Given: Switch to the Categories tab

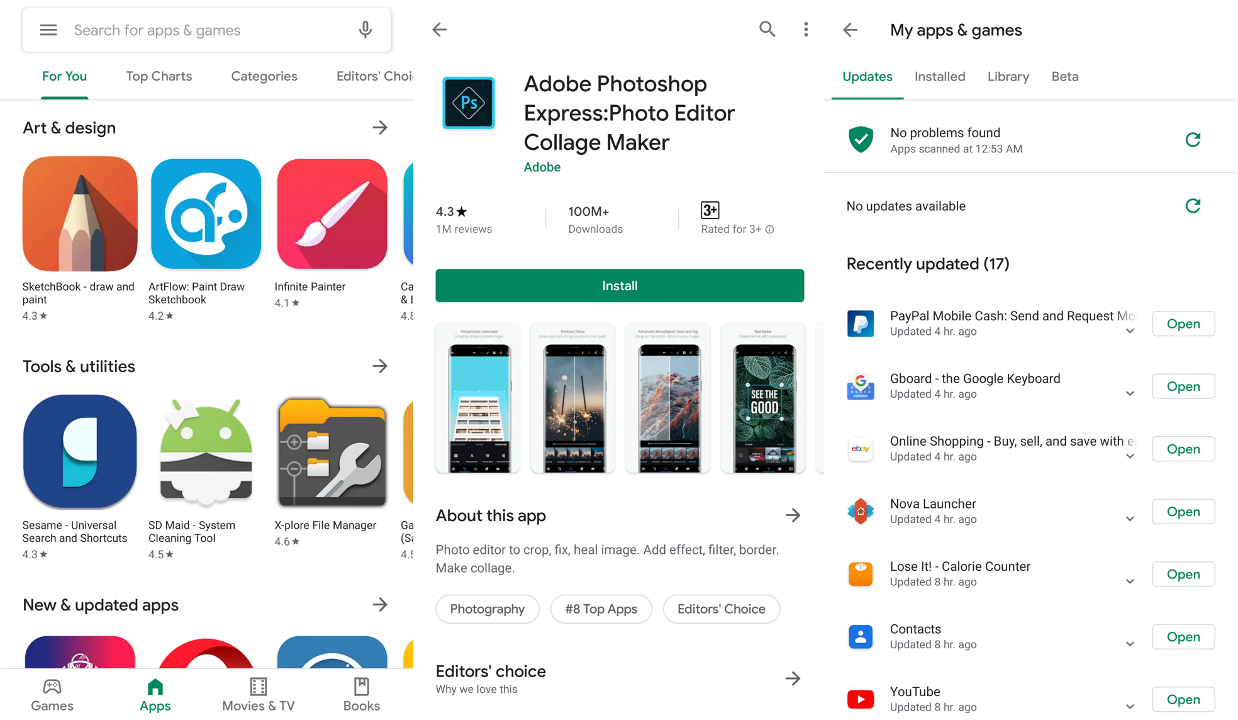Looking at the screenshot, I should point(264,76).
